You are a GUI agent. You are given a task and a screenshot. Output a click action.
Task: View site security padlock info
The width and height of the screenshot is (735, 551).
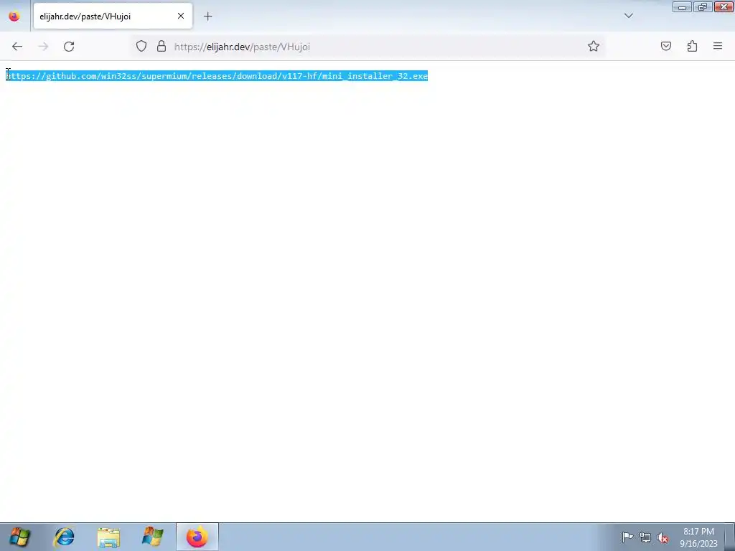161,47
